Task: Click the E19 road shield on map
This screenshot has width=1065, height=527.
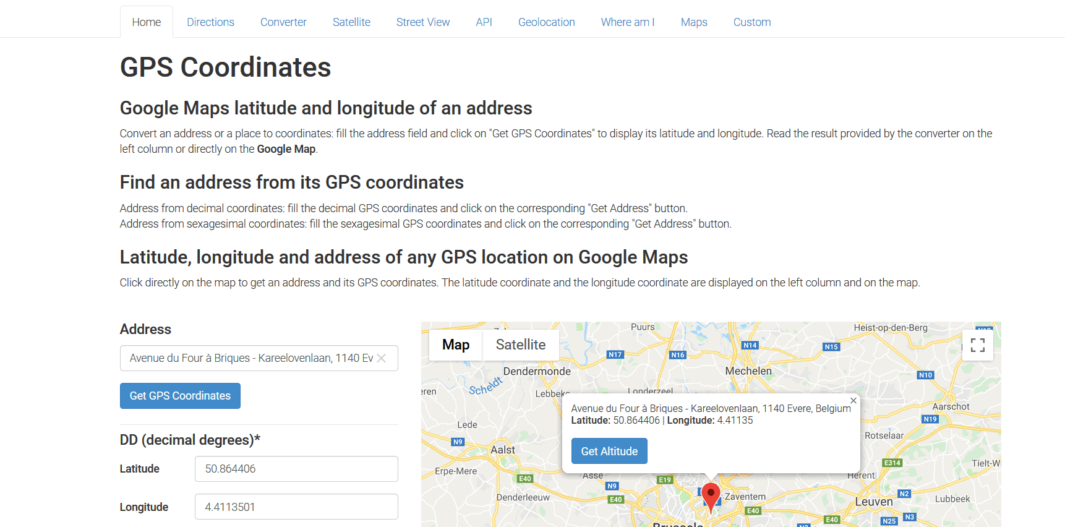Action: (665, 479)
